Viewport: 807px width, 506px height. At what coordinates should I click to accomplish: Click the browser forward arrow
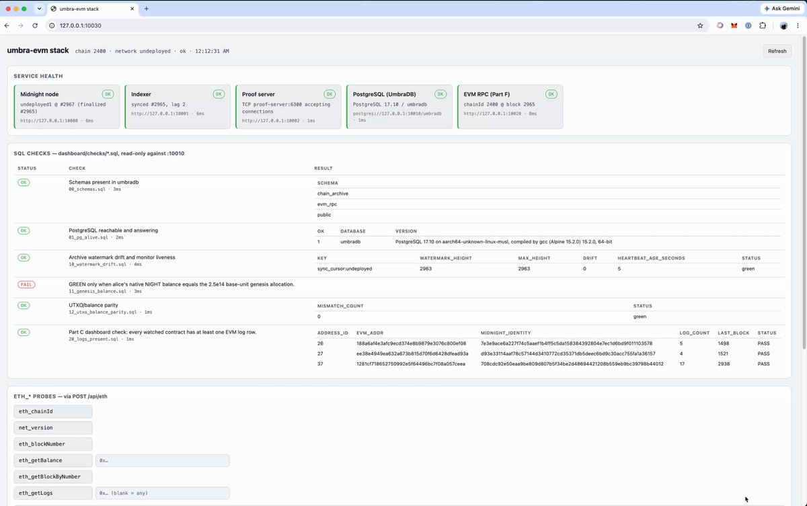[21, 26]
